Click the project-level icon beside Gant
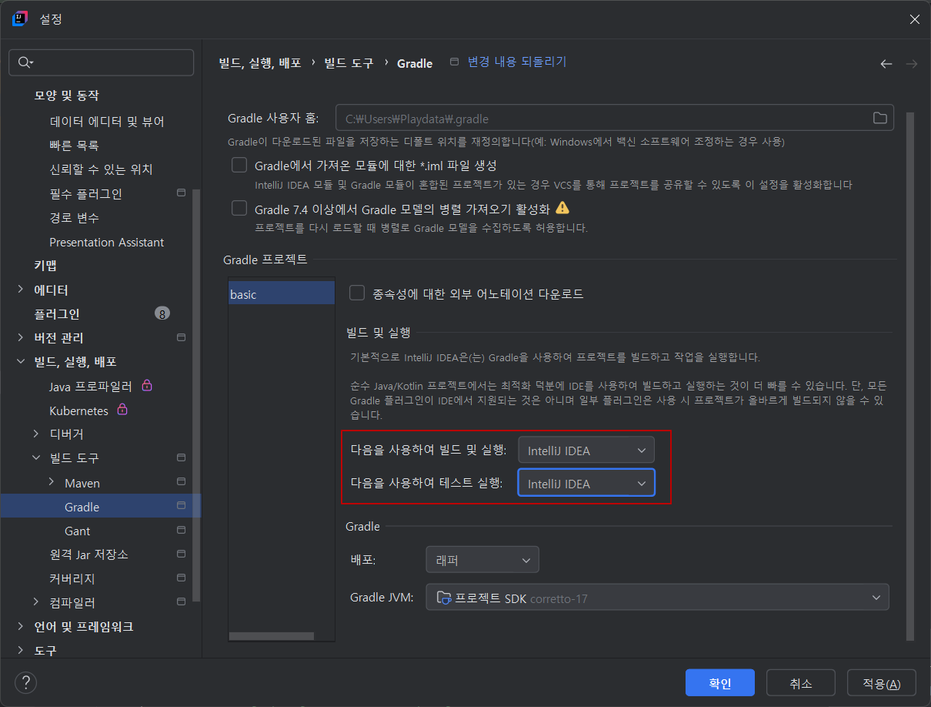 [x=182, y=530]
